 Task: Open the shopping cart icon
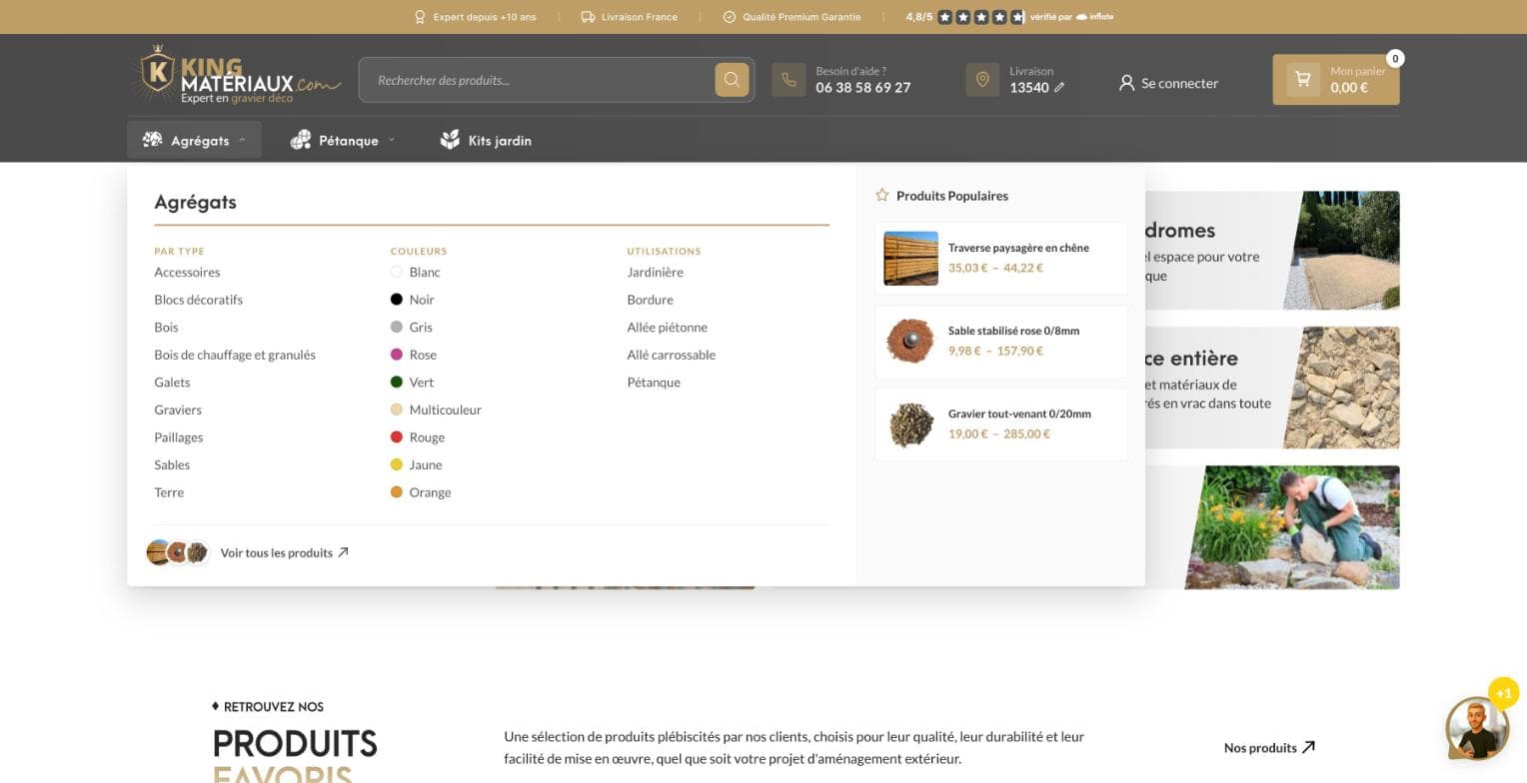[1302, 79]
